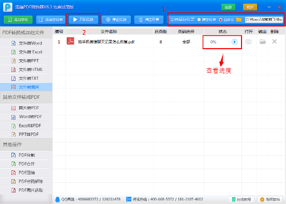Open the output folder icon in row 1
The height and width of the screenshot is (204, 286).
point(263,41)
